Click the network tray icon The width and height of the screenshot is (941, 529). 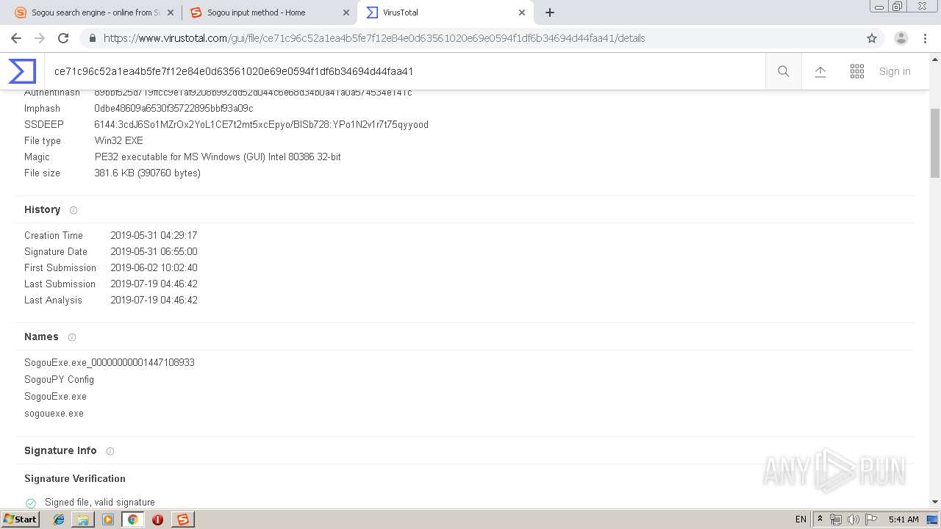(836, 519)
